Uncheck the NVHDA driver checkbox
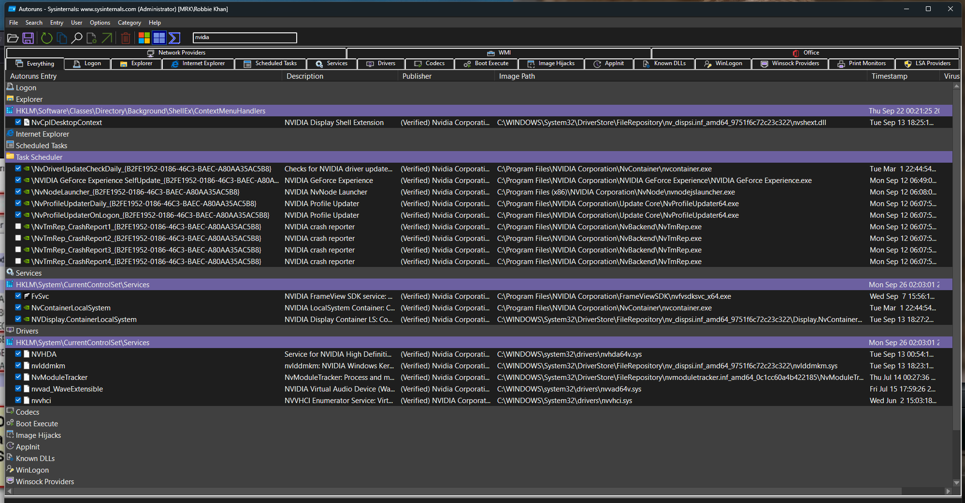The width and height of the screenshot is (965, 503). [x=18, y=354]
